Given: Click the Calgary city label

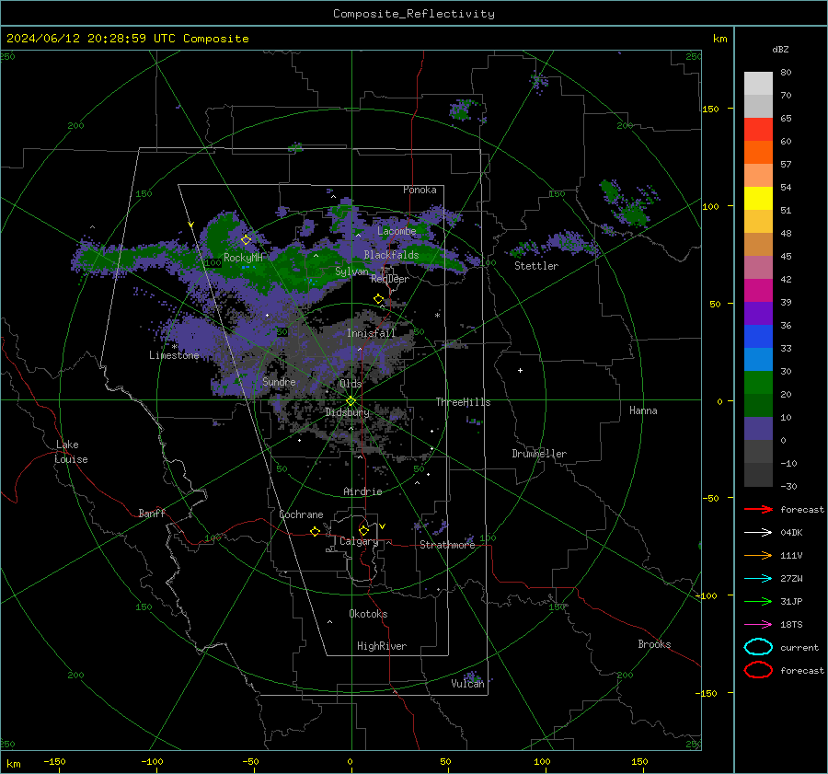Looking at the screenshot, I should 359,541.
